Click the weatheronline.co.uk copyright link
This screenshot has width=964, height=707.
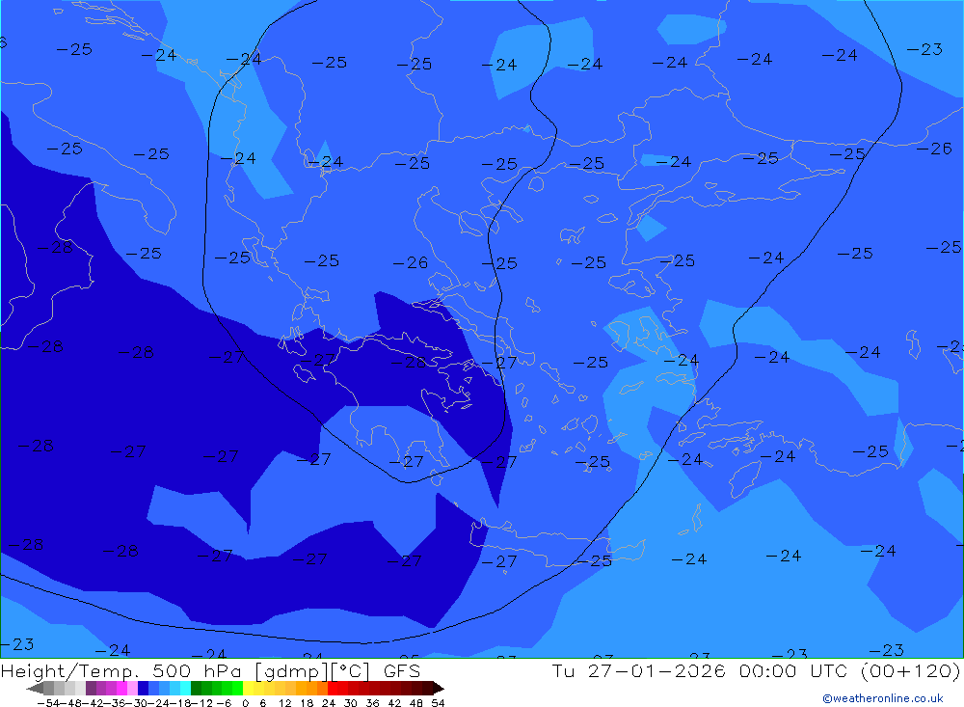tap(882, 698)
